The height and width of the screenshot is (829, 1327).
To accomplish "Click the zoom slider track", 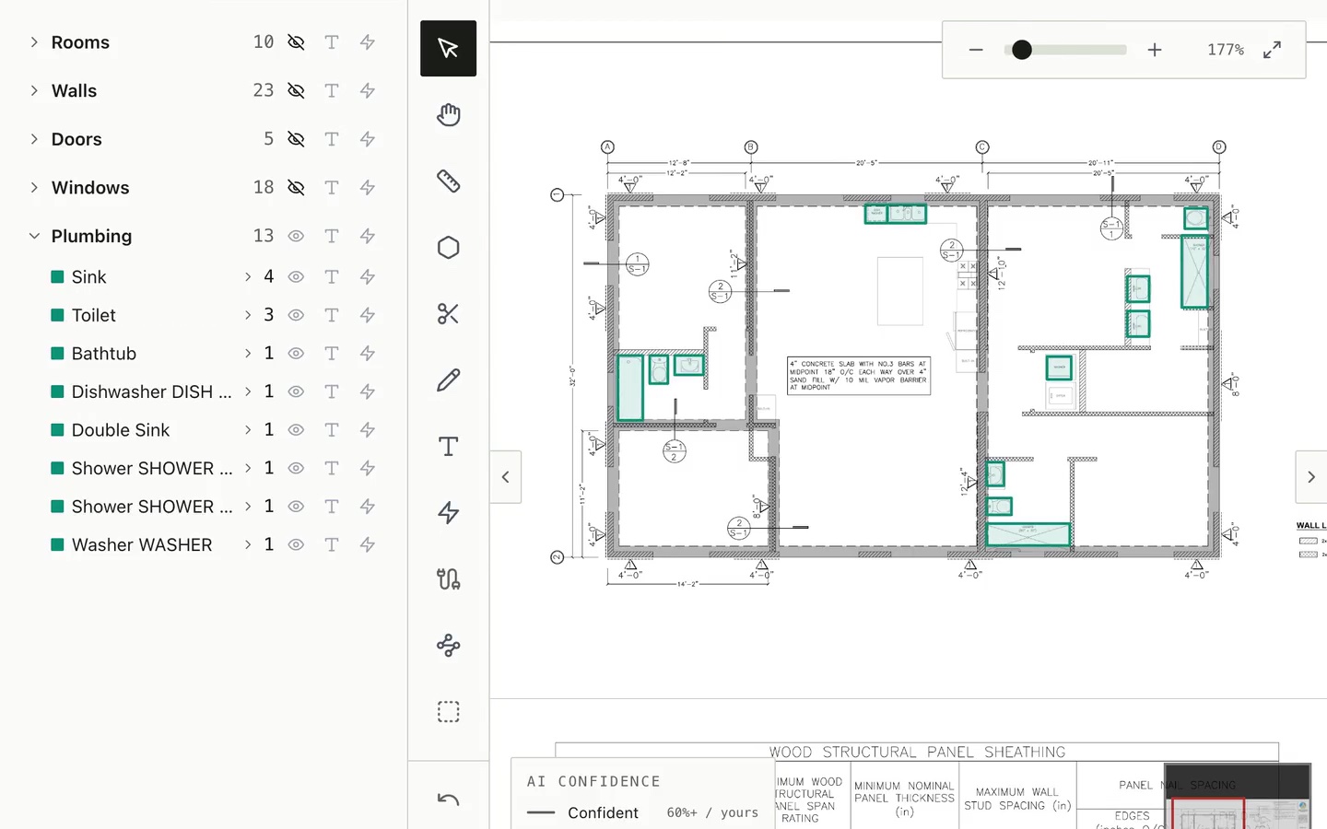I will (x=1065, y=50).
